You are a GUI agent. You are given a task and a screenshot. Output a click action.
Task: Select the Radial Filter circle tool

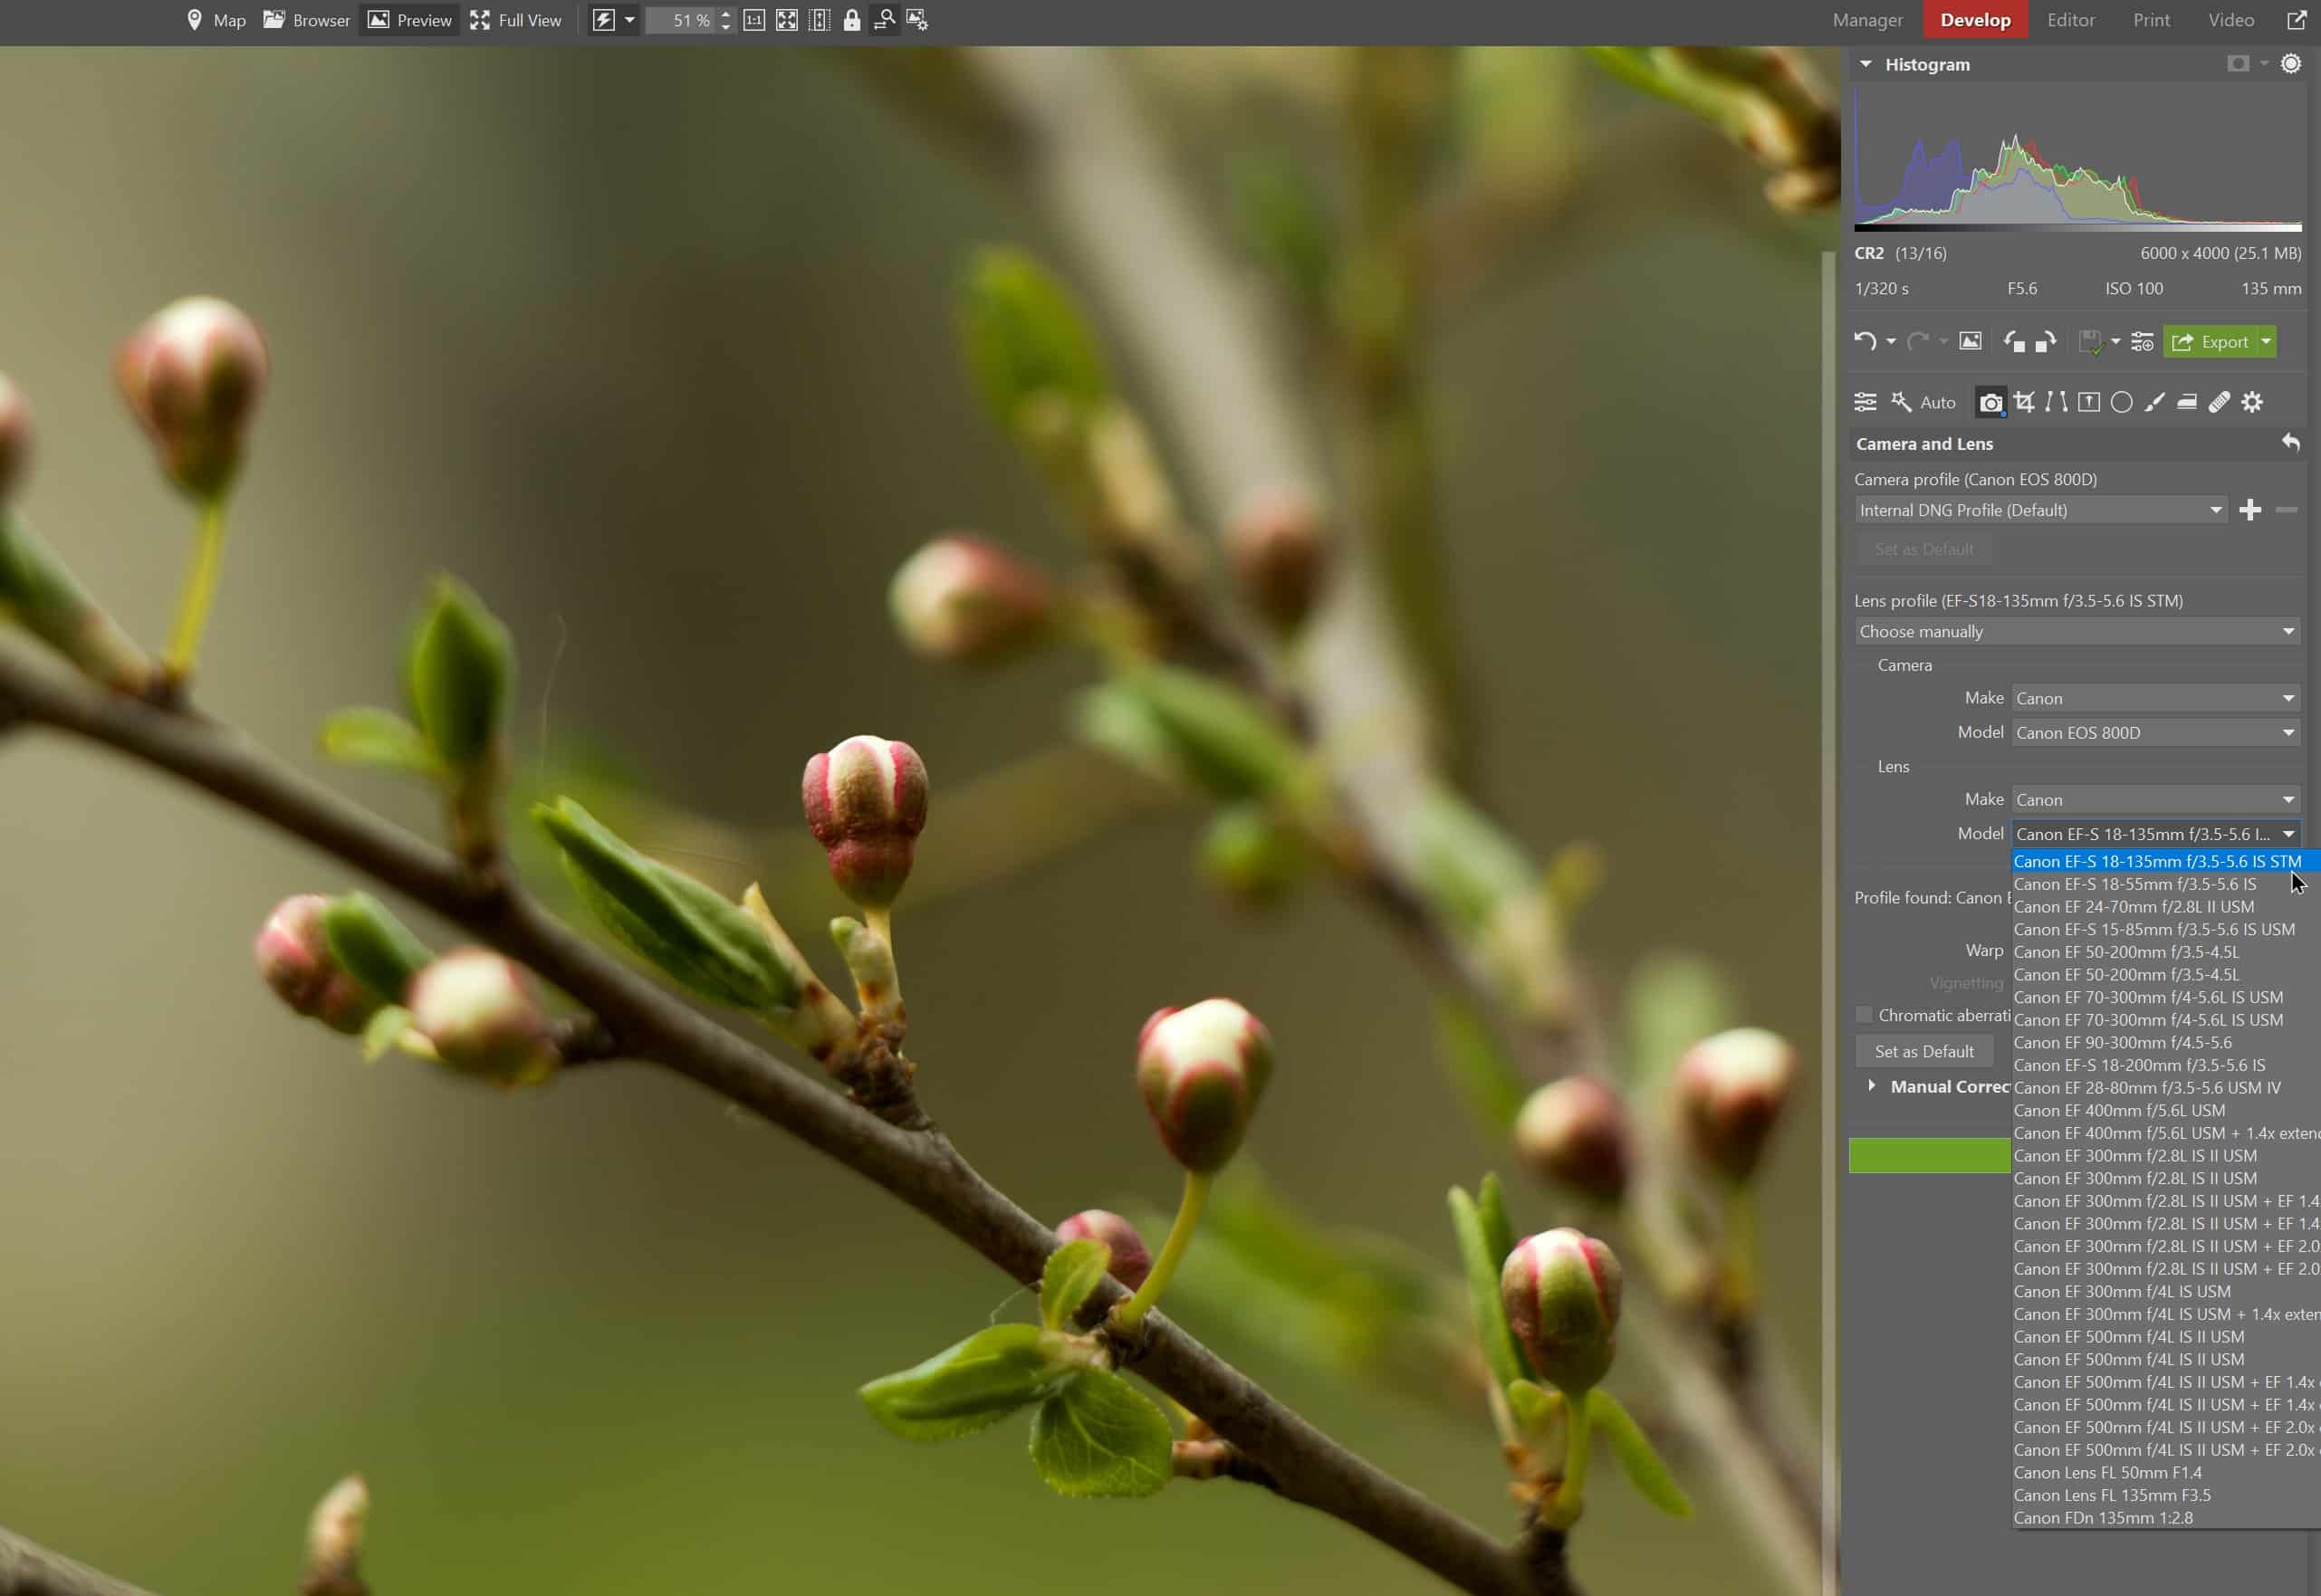[2121, 402]
